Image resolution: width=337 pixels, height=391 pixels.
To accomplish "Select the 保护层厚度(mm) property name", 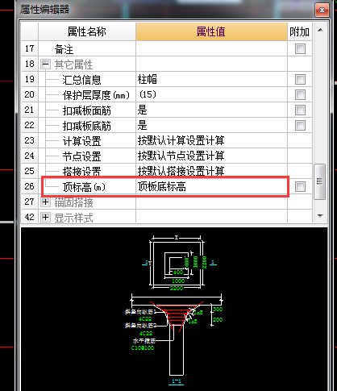I will (x=96, y=95).
